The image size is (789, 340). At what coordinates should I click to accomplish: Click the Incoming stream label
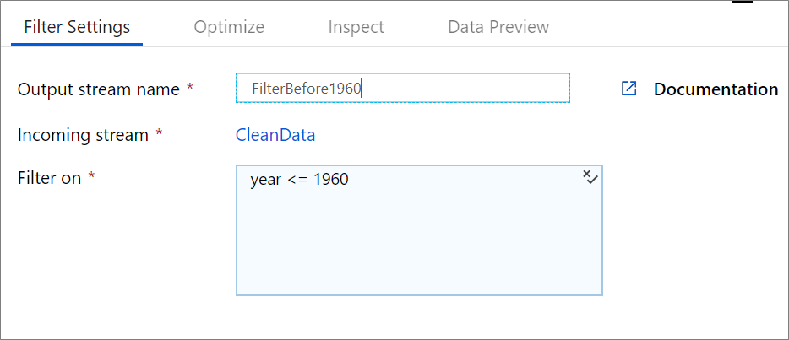coord(83,135)
